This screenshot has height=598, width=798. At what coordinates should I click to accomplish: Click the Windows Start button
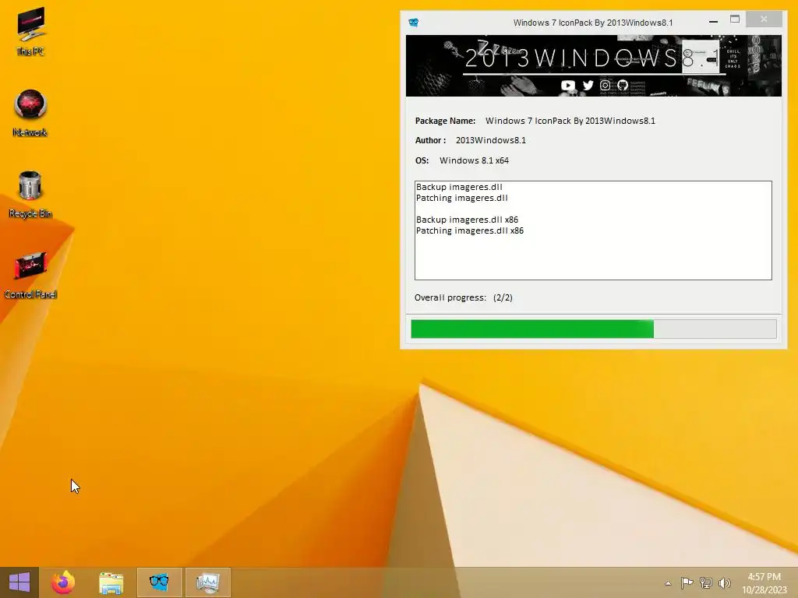pos(19,582)
